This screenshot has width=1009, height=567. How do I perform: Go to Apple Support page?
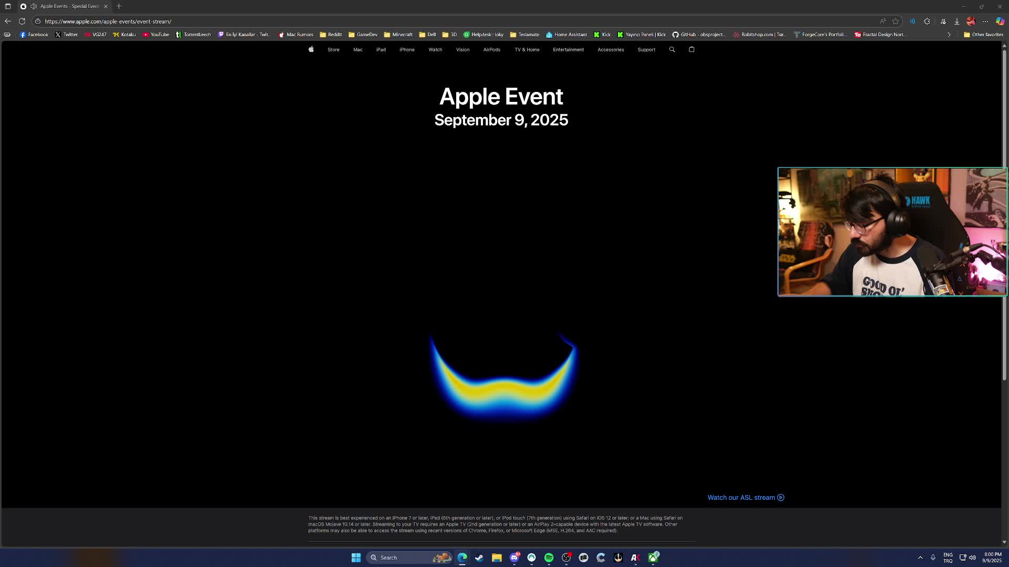point(646,50)
